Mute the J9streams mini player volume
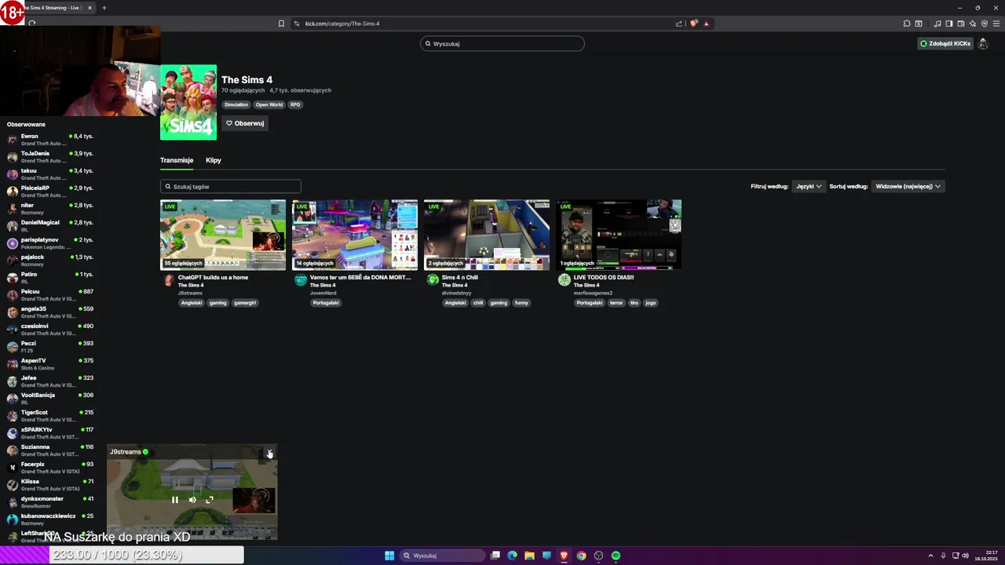Image resolution: width=1005 pixels, height=565 pixels. [192, 500]
